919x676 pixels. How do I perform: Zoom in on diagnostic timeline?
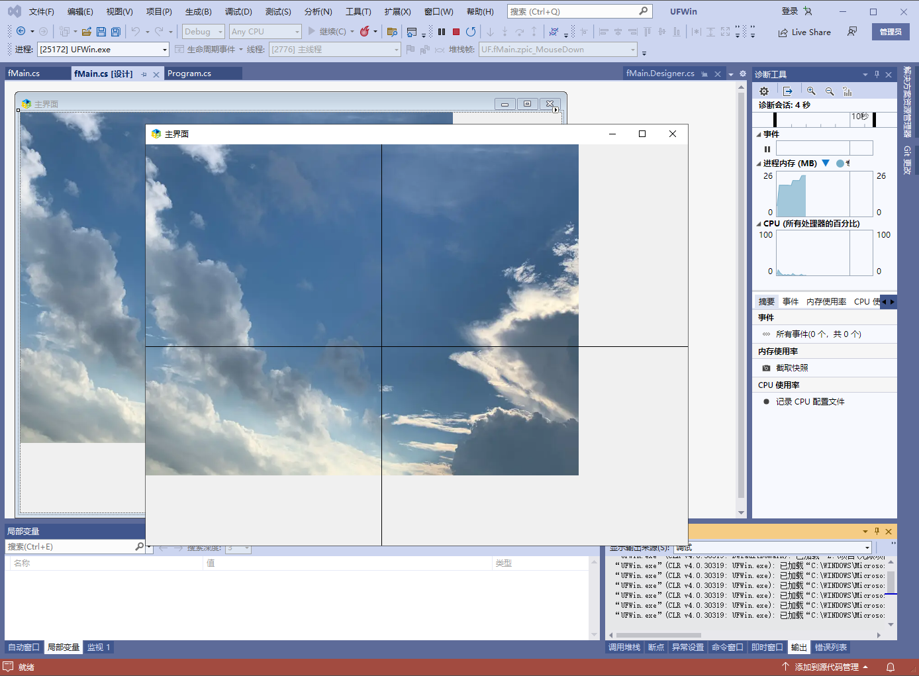pyautogui.click(x=811, y=91)
